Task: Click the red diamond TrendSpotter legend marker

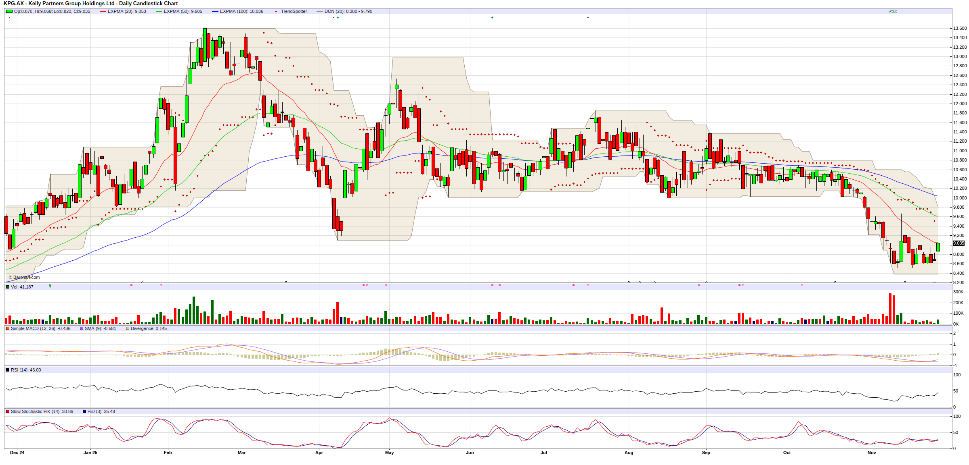Action: 276,11
